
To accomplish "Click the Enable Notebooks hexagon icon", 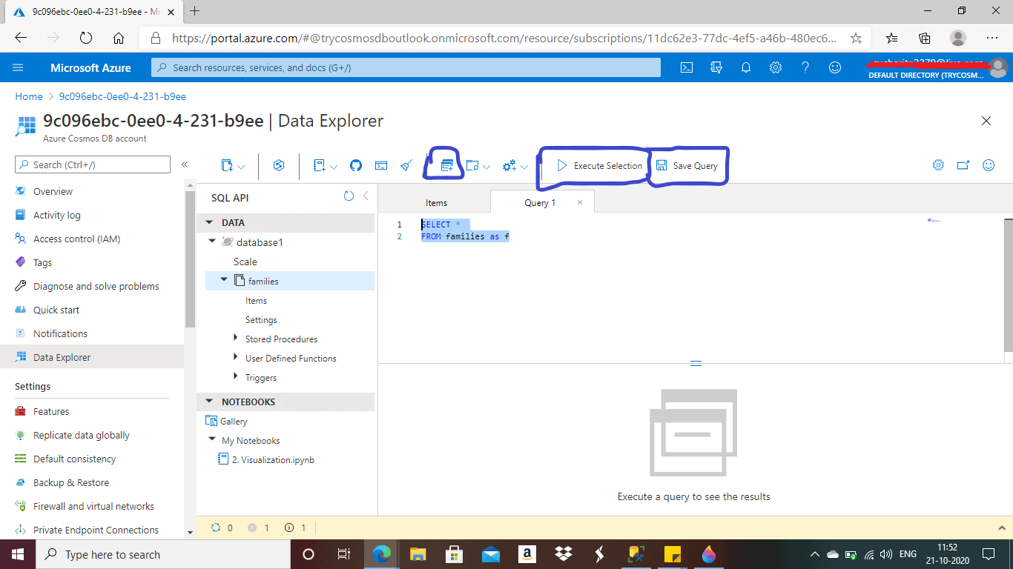I will click(x=279, y=166).
